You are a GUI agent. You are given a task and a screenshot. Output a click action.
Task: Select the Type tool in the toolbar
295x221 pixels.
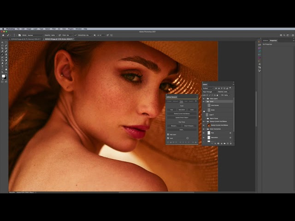pyautogui.click(x=2, y=66)
